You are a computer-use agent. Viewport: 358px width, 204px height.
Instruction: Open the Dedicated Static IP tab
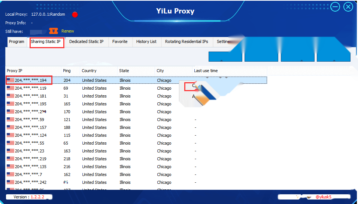click(86, 42)
